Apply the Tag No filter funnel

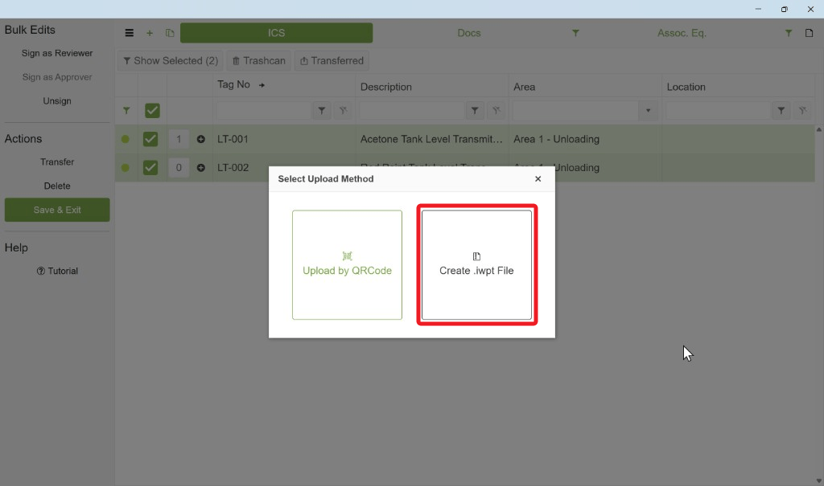point(322,111)
